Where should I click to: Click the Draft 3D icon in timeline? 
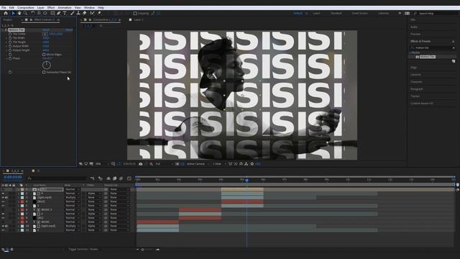pyautogui.click(x=101, y=178)
